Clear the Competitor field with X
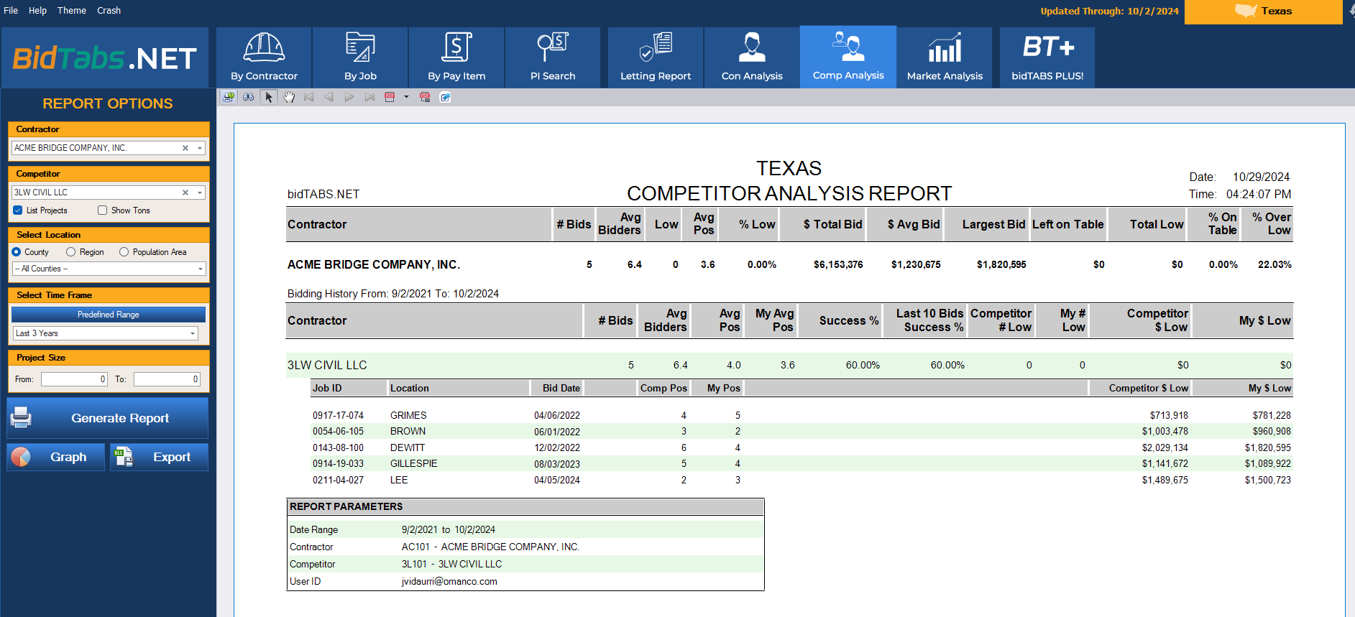 [x=185, y=192]
